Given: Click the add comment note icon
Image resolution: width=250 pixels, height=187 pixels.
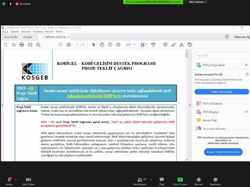Looking at the screenshot, I should 165,45.
